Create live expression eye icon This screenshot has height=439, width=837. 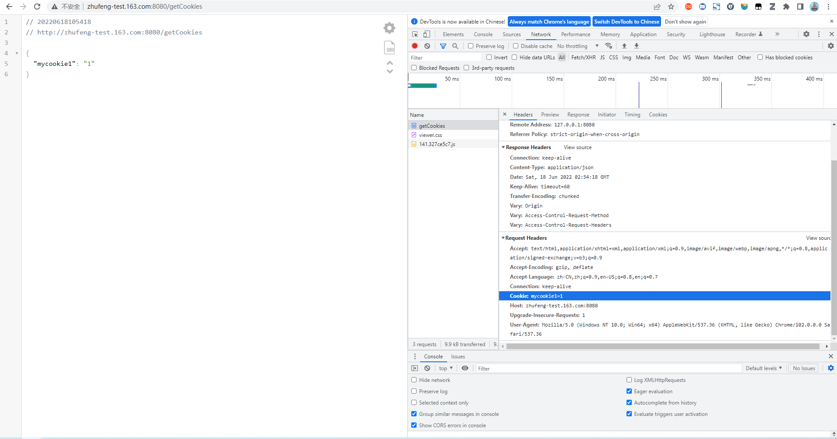(465, 368)
